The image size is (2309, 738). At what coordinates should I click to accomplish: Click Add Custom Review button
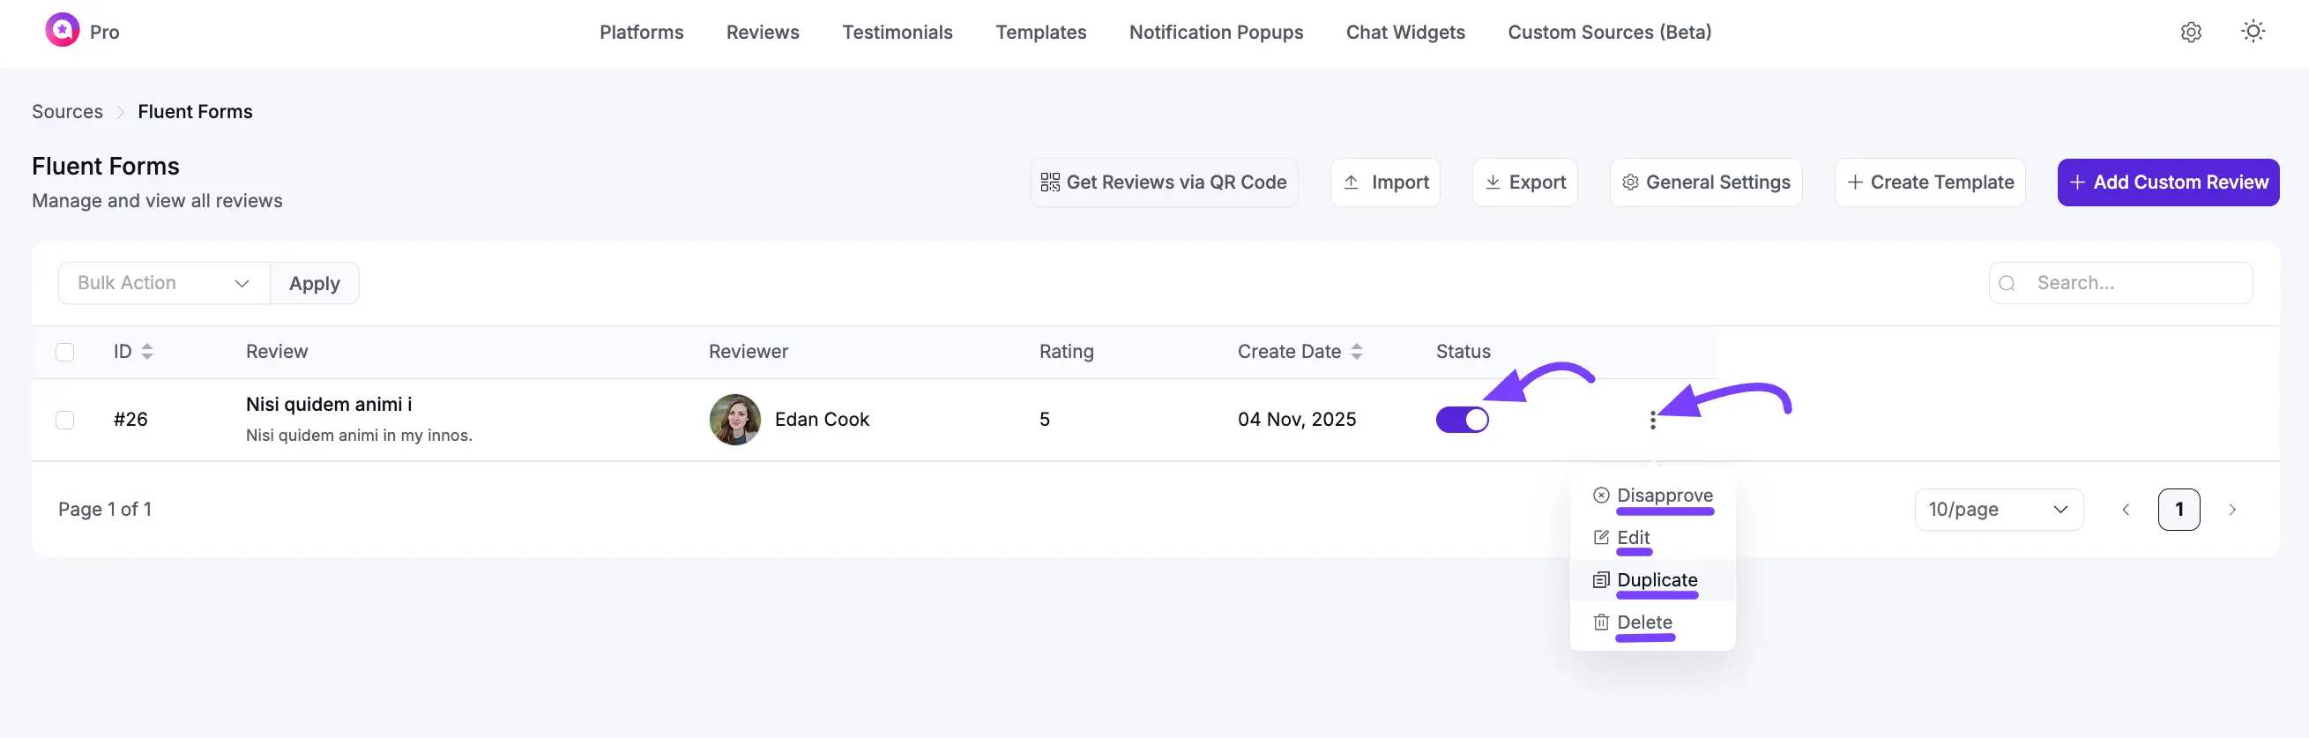tap(2167, 183)
